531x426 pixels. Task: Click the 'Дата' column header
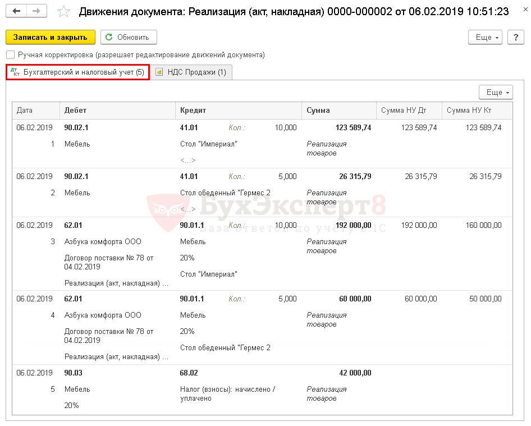[36, 111]
